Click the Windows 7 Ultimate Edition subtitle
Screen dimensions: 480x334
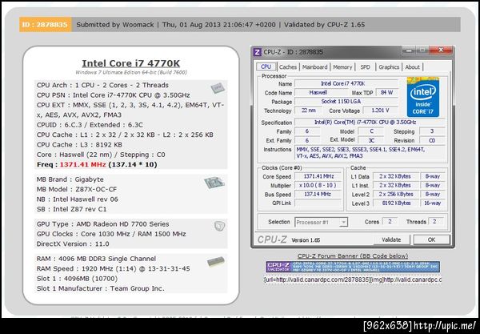point(131,72)
